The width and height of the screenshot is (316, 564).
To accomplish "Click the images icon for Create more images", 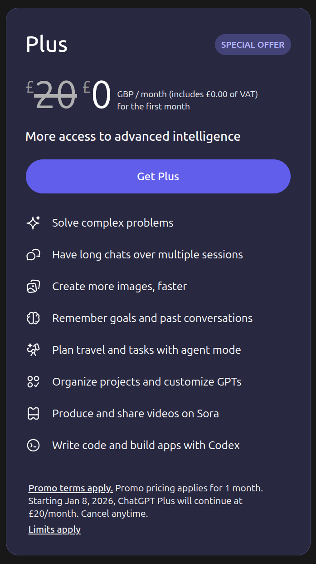I will click(33, 287).
